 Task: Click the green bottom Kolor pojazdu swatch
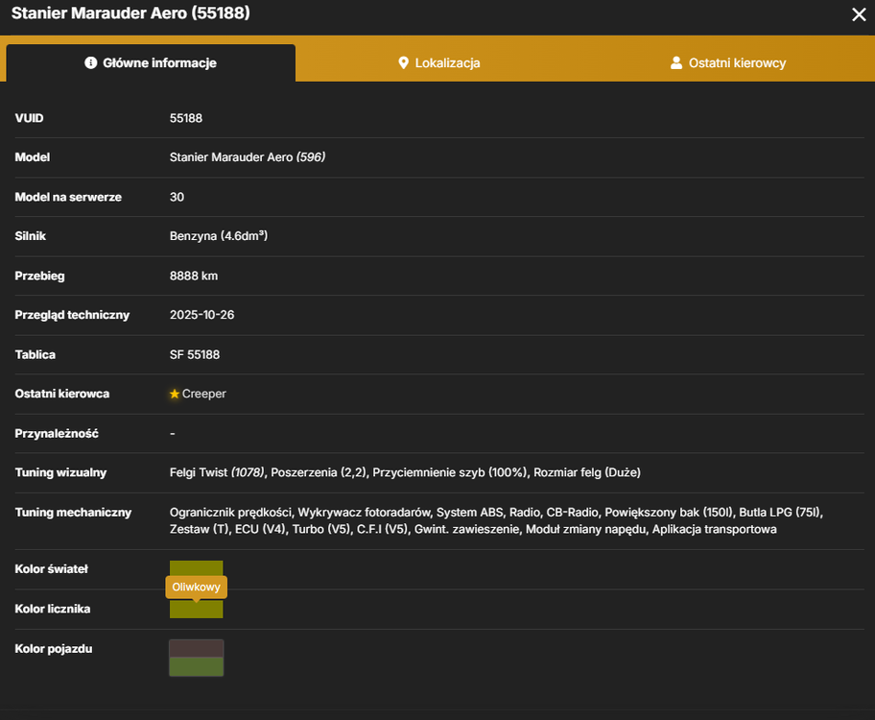(197, 666)
